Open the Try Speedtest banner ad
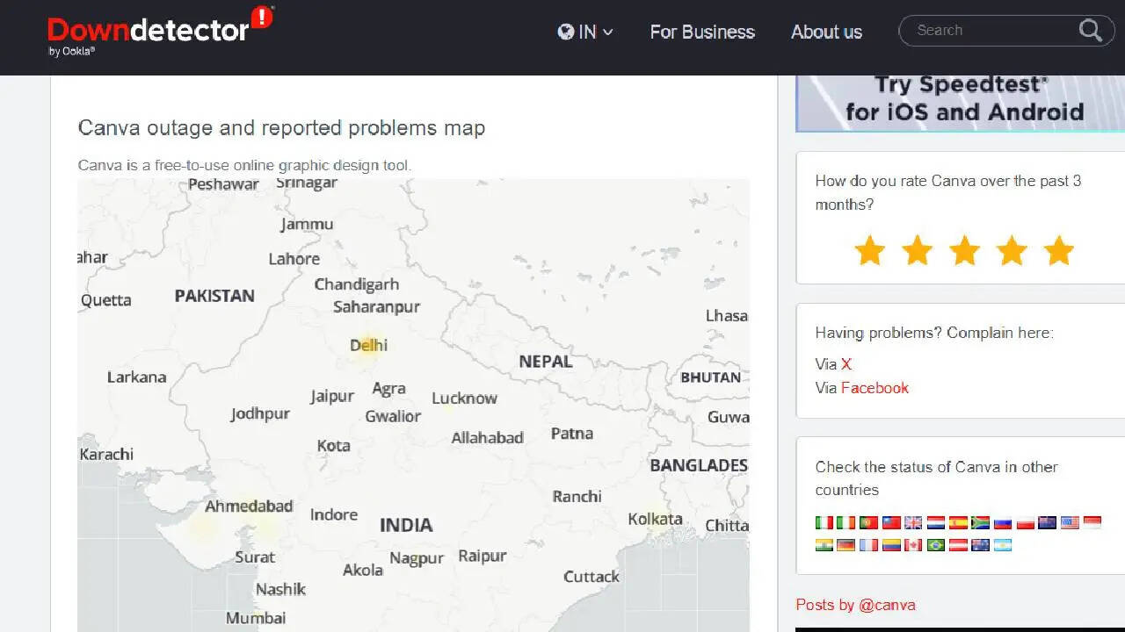 [960, 99]
